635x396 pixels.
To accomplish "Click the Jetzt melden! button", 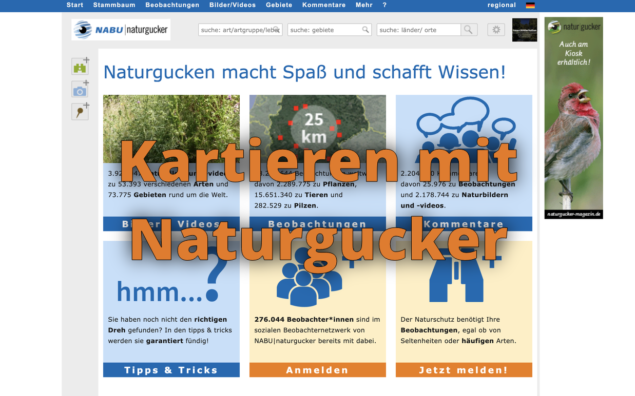I will pyautogui.click(x=464, y=370).
